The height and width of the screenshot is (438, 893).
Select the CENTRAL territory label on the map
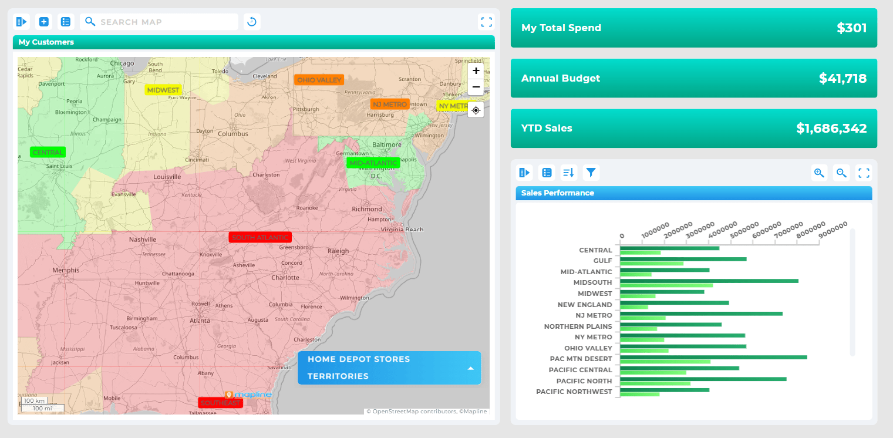point(47,151)
